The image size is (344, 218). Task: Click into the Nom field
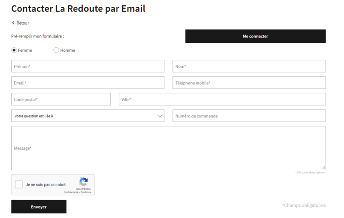point(249,66)
